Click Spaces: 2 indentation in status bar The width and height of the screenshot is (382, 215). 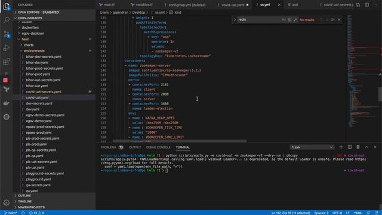321,213
